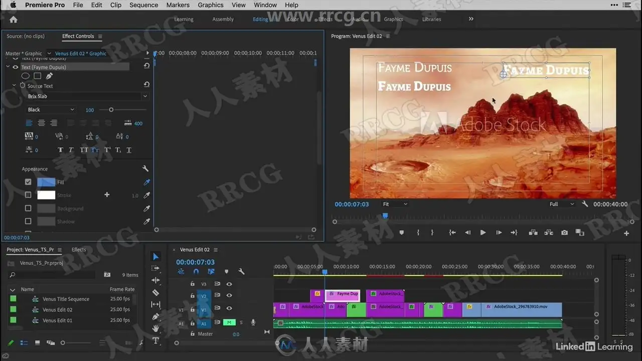Solo the A1 audio track
This screenshot has width=642, height=361.
tap(241, 322)
